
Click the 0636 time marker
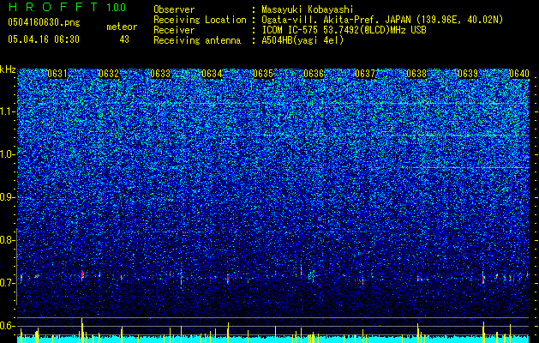point(314,74)
